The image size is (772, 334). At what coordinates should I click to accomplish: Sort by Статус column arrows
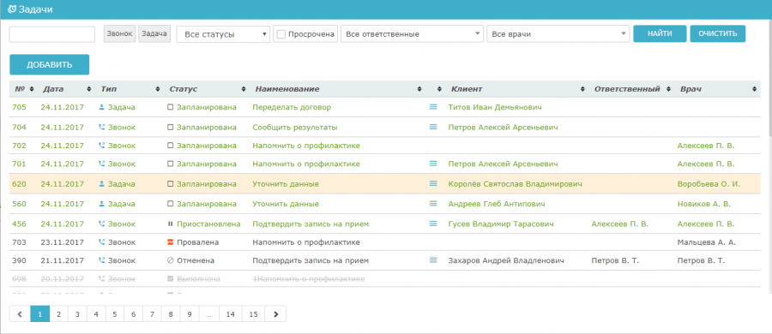[x=244, y=89]
